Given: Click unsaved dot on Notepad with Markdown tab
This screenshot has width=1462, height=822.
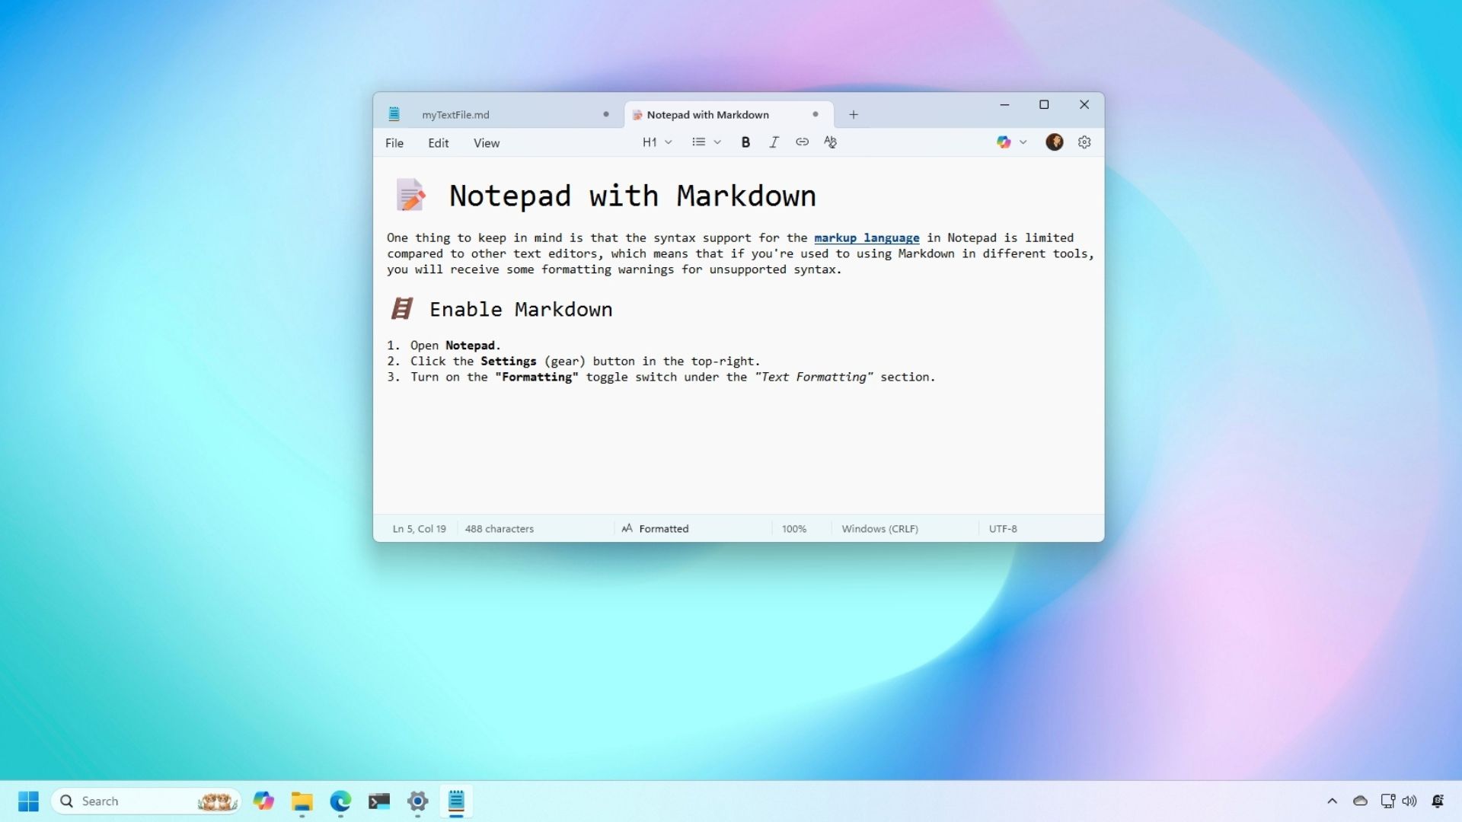Looking at the screenshot, I should click(816, 114).
